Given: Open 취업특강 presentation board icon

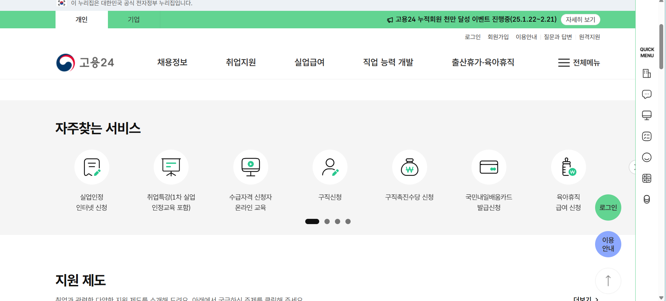Looking at the screenshot, I should [171, 167].
